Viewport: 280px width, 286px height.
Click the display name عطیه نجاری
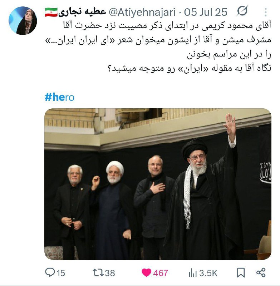(82, 12)
